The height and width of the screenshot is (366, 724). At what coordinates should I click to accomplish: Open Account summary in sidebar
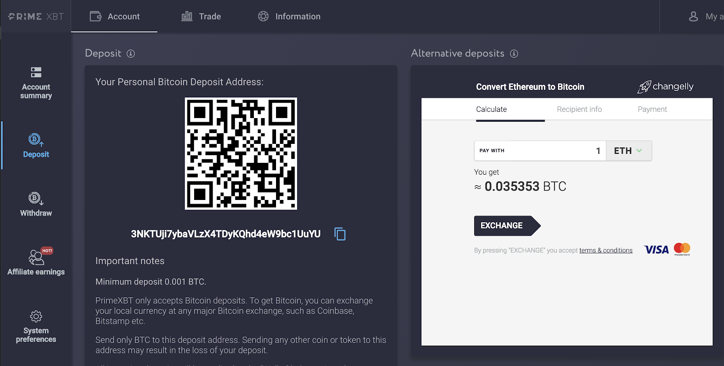pyautogui.click(x=36, y=91)
